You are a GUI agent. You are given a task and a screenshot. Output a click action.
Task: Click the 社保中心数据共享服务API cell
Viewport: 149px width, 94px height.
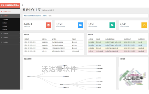click(x=58, y=51)
